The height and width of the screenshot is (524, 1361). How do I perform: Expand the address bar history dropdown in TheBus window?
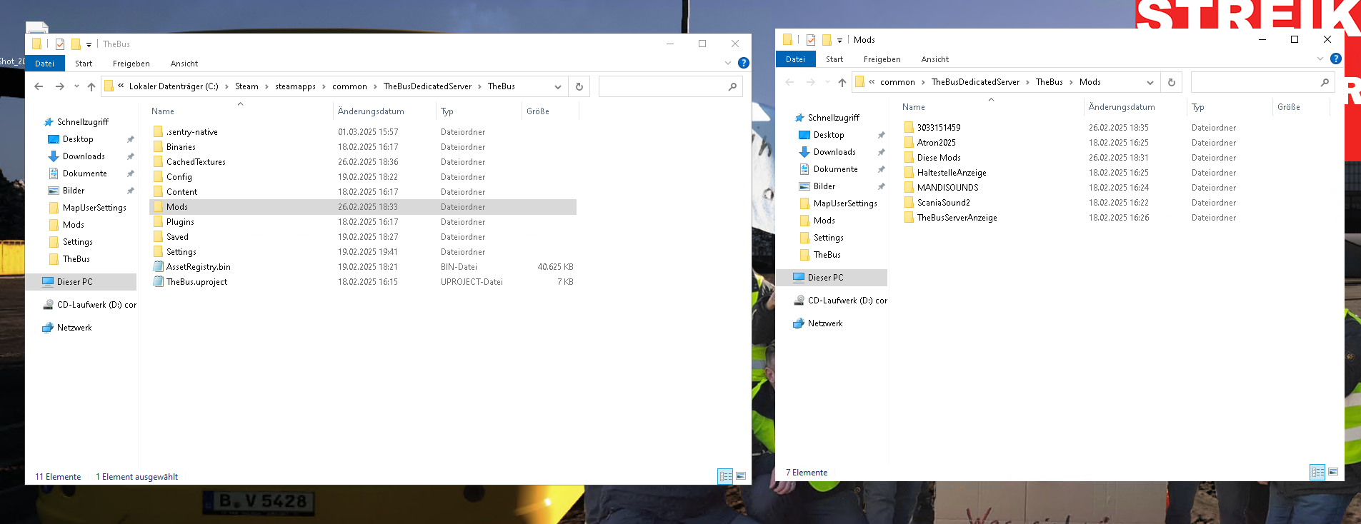coord(558,87)
